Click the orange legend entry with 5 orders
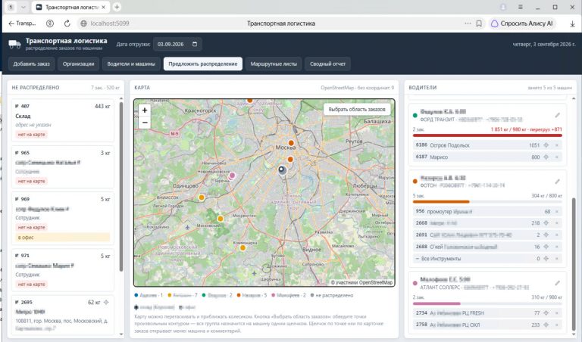 coord(252,295)
